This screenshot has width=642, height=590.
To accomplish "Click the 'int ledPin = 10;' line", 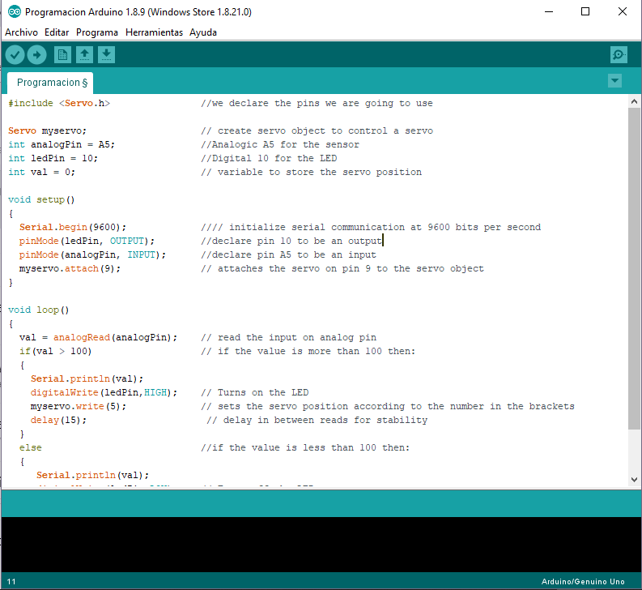I will [x=53, y=158].
